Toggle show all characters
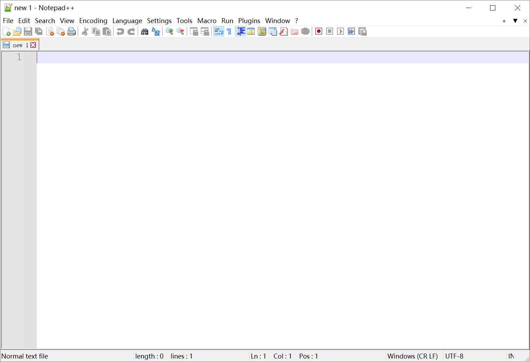Viewport: 530px width, 362px height. [x=229, y=31]
